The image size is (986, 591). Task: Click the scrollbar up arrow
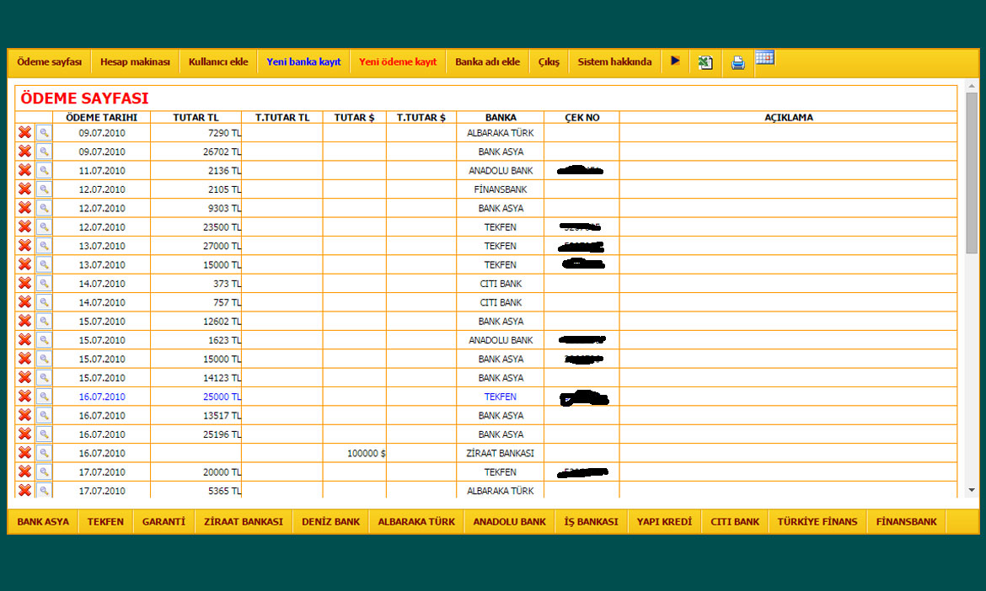[972, 85]
